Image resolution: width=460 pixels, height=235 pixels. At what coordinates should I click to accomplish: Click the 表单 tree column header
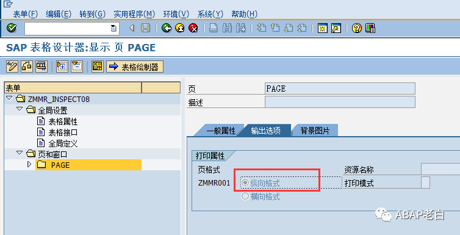(x=73, y=87)
